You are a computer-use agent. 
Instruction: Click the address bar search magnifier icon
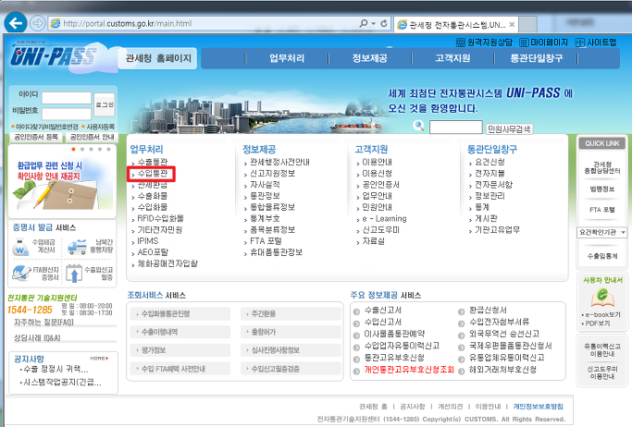(x=364, y=23)
